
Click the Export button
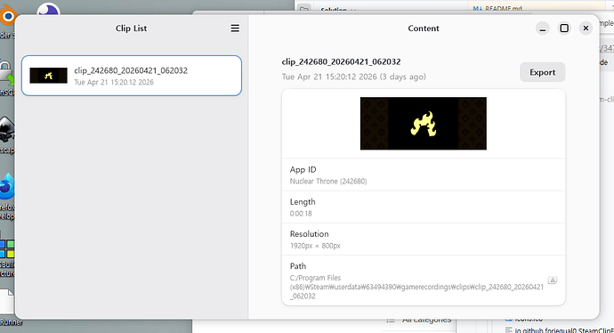pos(542,72)
